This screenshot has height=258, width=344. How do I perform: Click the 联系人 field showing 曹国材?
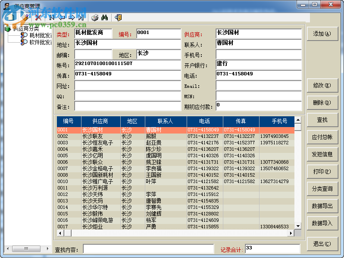(x=259, y=44)
